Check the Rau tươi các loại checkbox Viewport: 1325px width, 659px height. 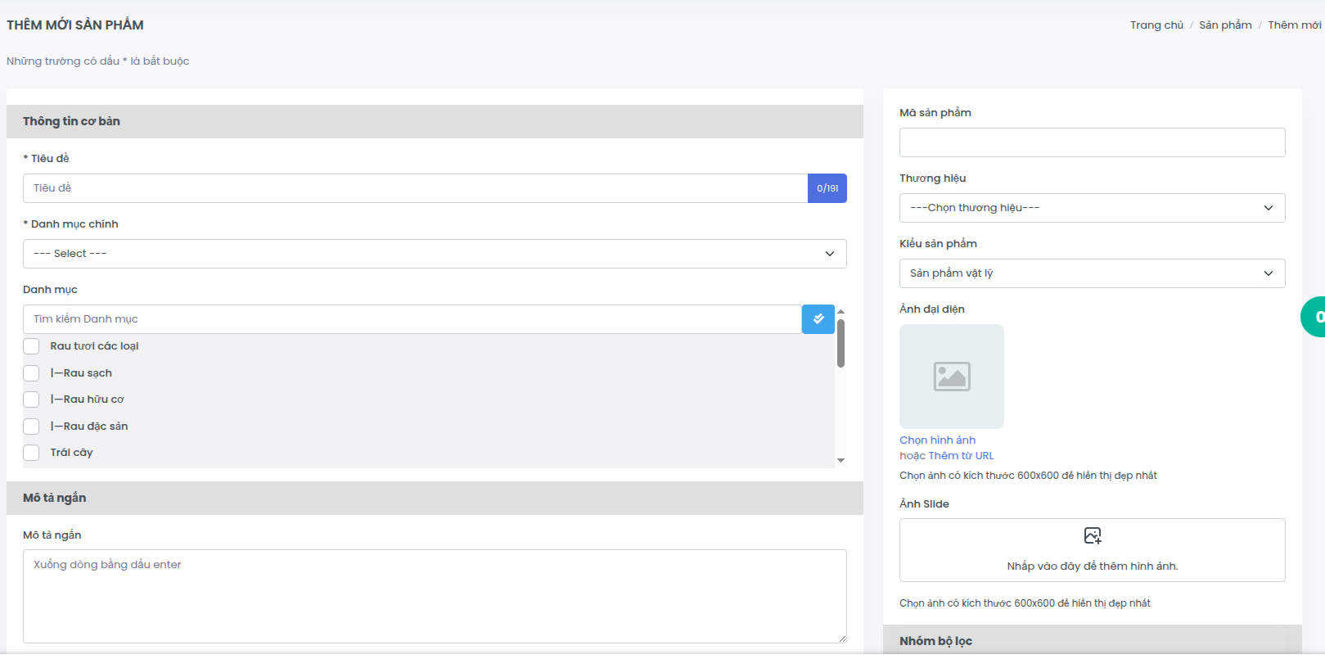coord(31,346)
